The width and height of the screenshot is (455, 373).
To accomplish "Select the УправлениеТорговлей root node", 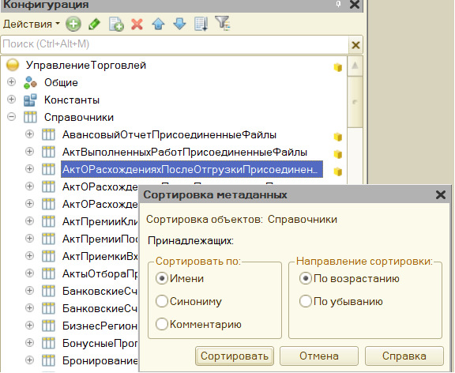I will (86, 66).
